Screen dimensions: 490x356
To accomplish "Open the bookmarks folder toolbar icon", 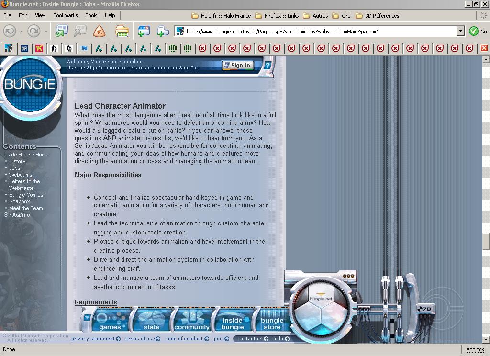I will point(122,31).
